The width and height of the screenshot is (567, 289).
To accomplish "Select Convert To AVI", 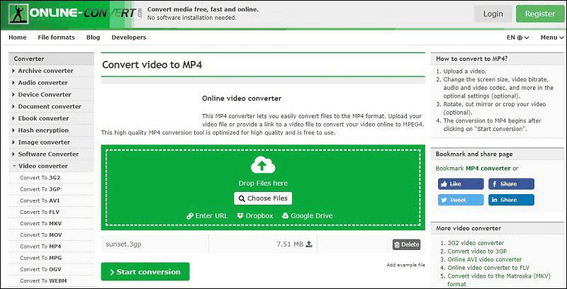I will 40,200.
